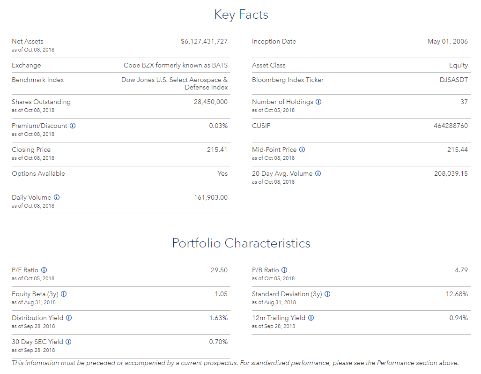Open the P/E Ratio info icon
481x374 pixels.
click(x=44, y=270)
